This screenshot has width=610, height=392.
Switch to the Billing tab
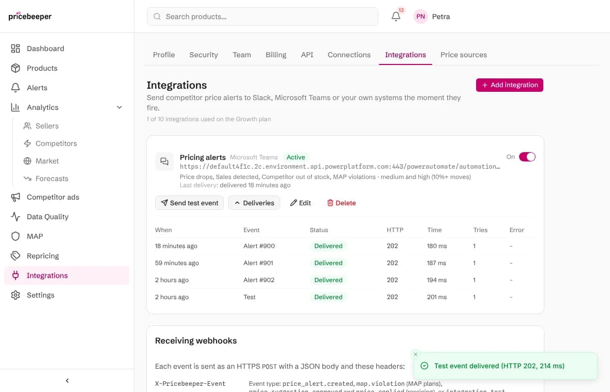click(276, 55)
